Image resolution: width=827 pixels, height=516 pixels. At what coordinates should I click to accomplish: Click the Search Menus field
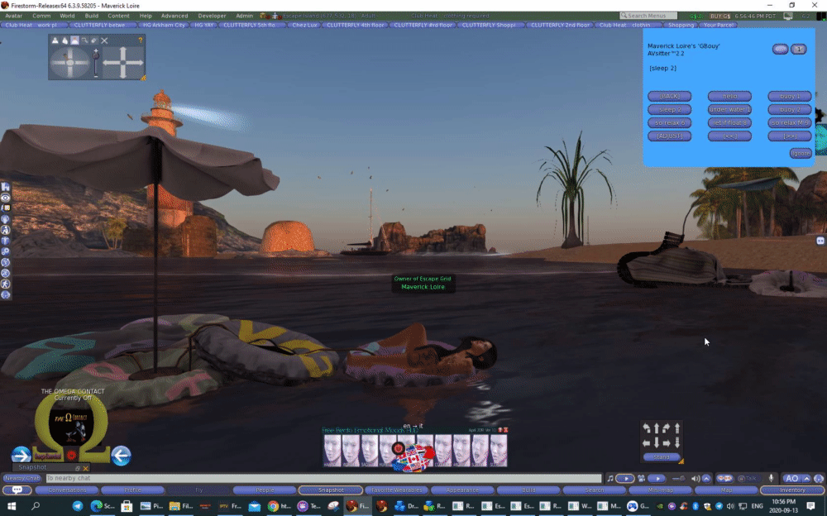click(x=648, y=16)
